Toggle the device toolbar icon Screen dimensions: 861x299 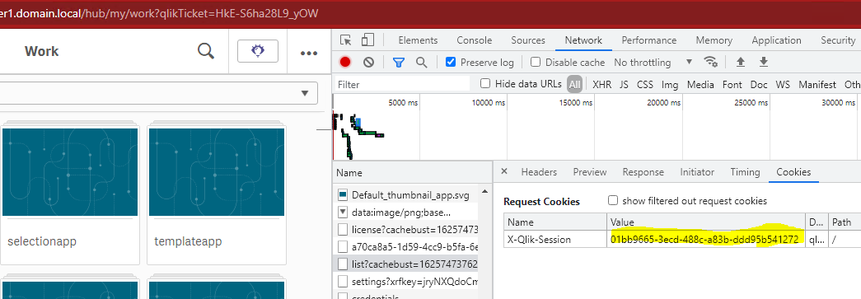[x=367, y=40]
